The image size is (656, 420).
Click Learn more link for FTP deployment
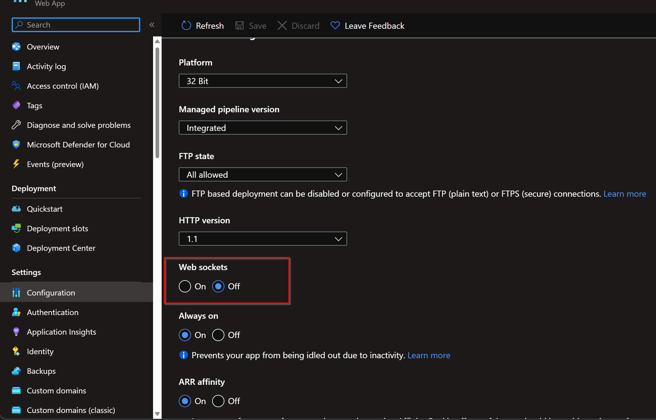pyautogui.click(x=624, y=194)
